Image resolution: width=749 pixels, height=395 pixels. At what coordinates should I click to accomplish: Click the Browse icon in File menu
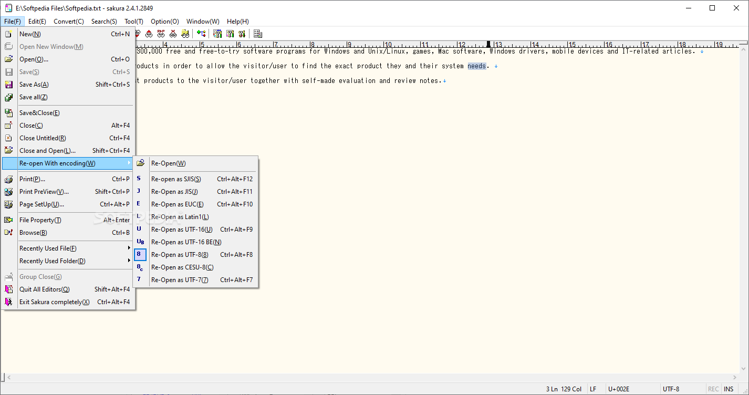pos(8,233)
